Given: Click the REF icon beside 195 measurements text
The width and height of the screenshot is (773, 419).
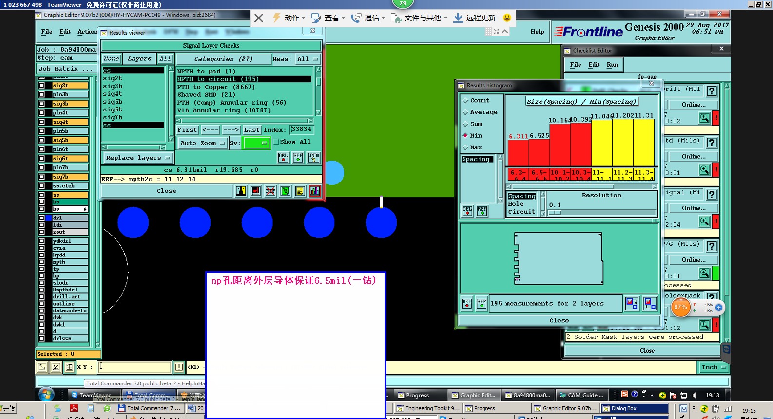Looking at the screenshot, I should [482, 304].
